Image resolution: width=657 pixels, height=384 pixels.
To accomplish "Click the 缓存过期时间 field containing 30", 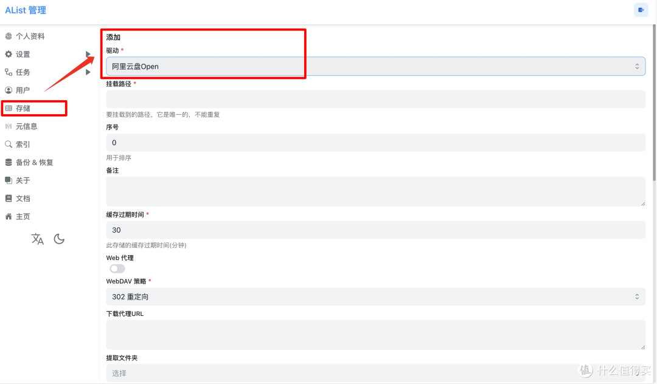I will tap(375, 230).
